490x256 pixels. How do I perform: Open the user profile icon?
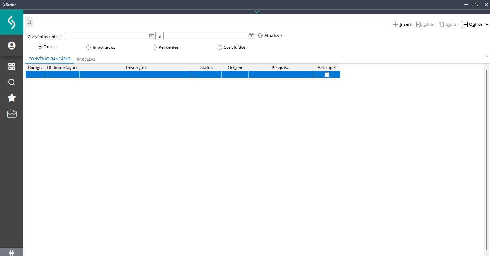(x=12, y=46)
